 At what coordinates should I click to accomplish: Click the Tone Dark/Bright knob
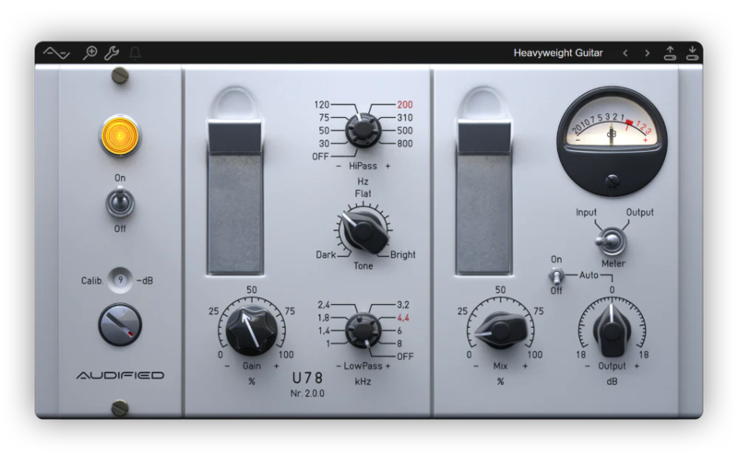[x=363, y=231]
